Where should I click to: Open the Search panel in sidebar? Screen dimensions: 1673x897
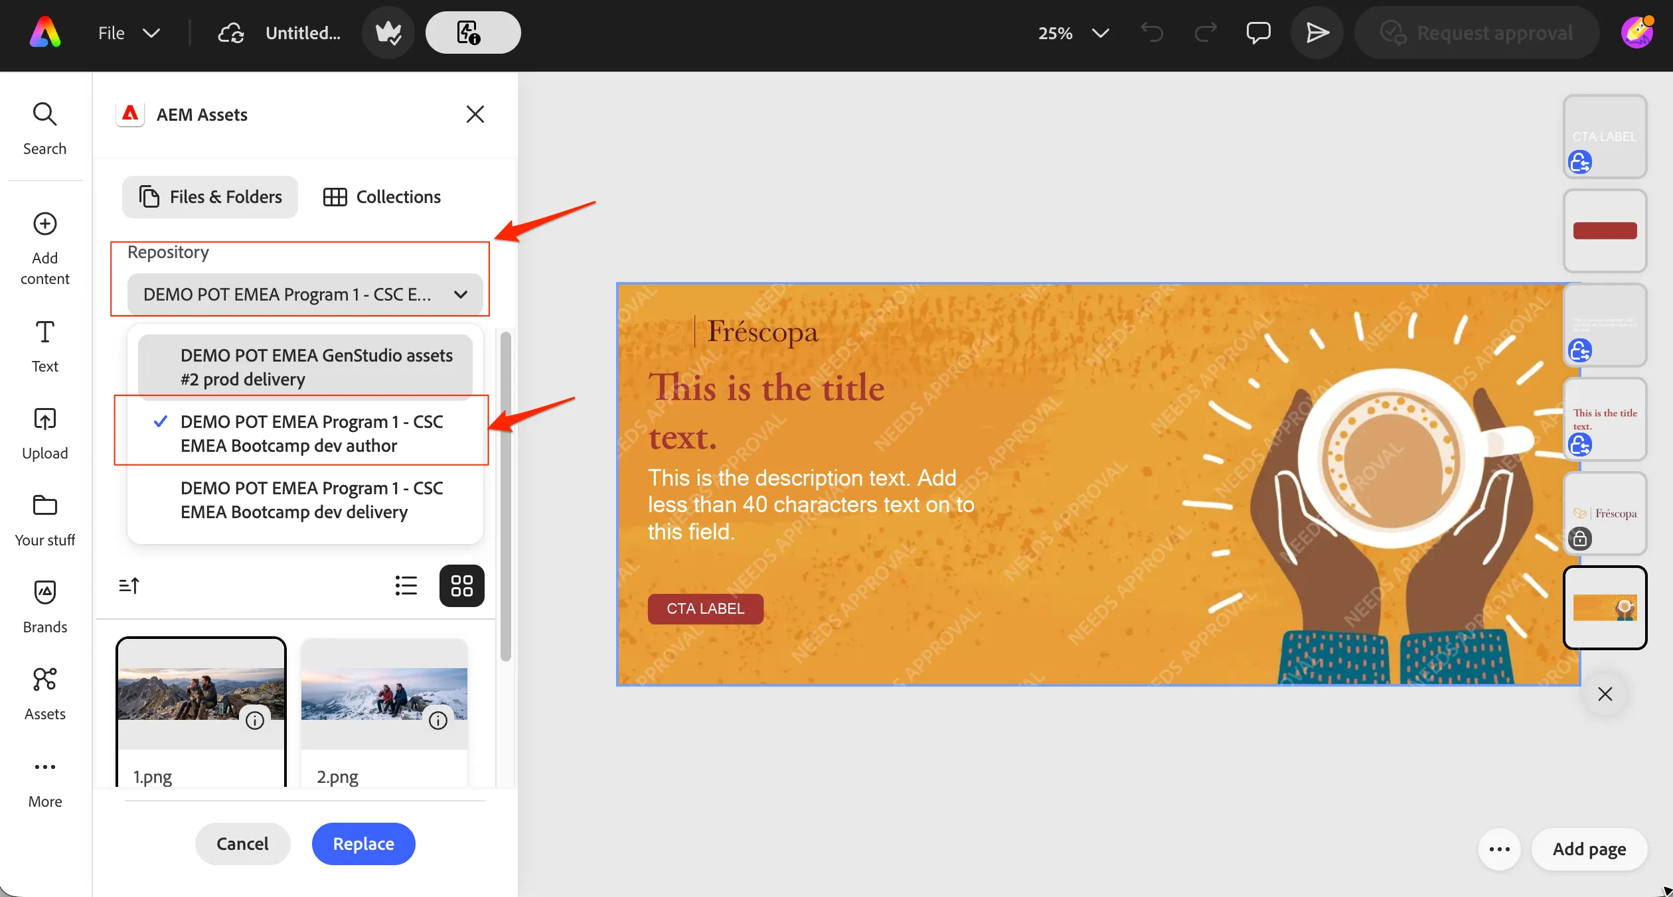coord(44,129)
